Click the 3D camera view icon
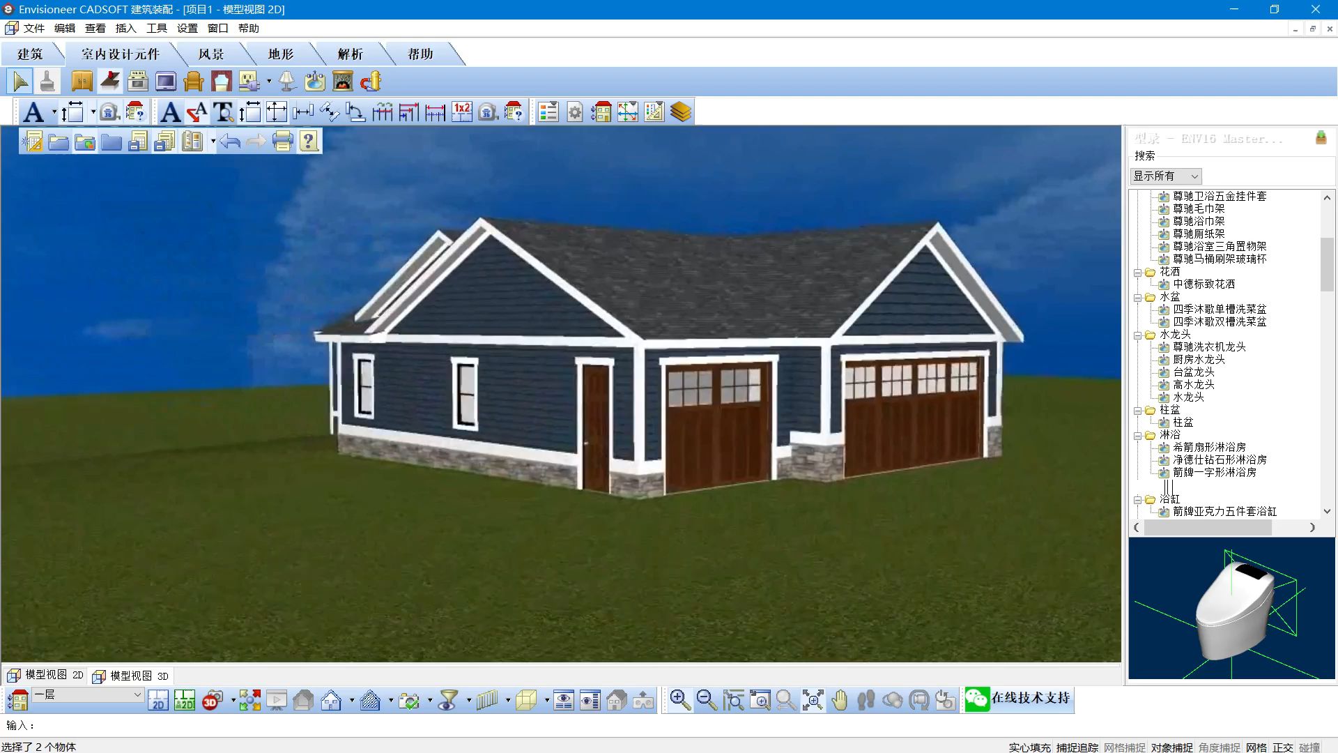The image size is (1338, 753). (x=213, y=700)
